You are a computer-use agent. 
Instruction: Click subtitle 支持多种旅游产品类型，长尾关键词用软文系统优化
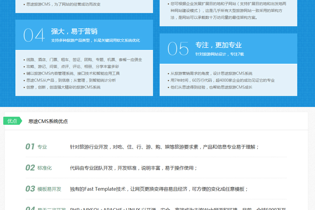(96, 40)
